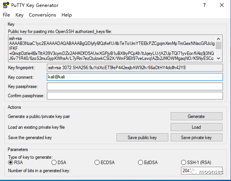
Task: Click 'Type of key to generate:' label
Action: point(30,157)
